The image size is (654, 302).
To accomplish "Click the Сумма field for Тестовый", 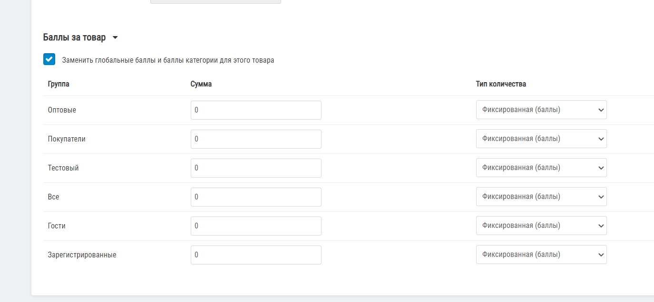I will (x=256, y=168).
